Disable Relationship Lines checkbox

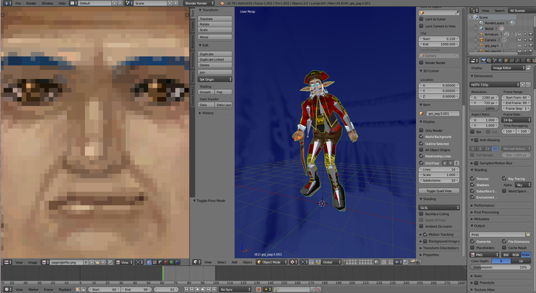tap(421, 156)
